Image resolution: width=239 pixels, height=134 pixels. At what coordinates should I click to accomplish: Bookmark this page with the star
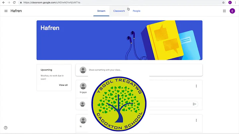223,2
